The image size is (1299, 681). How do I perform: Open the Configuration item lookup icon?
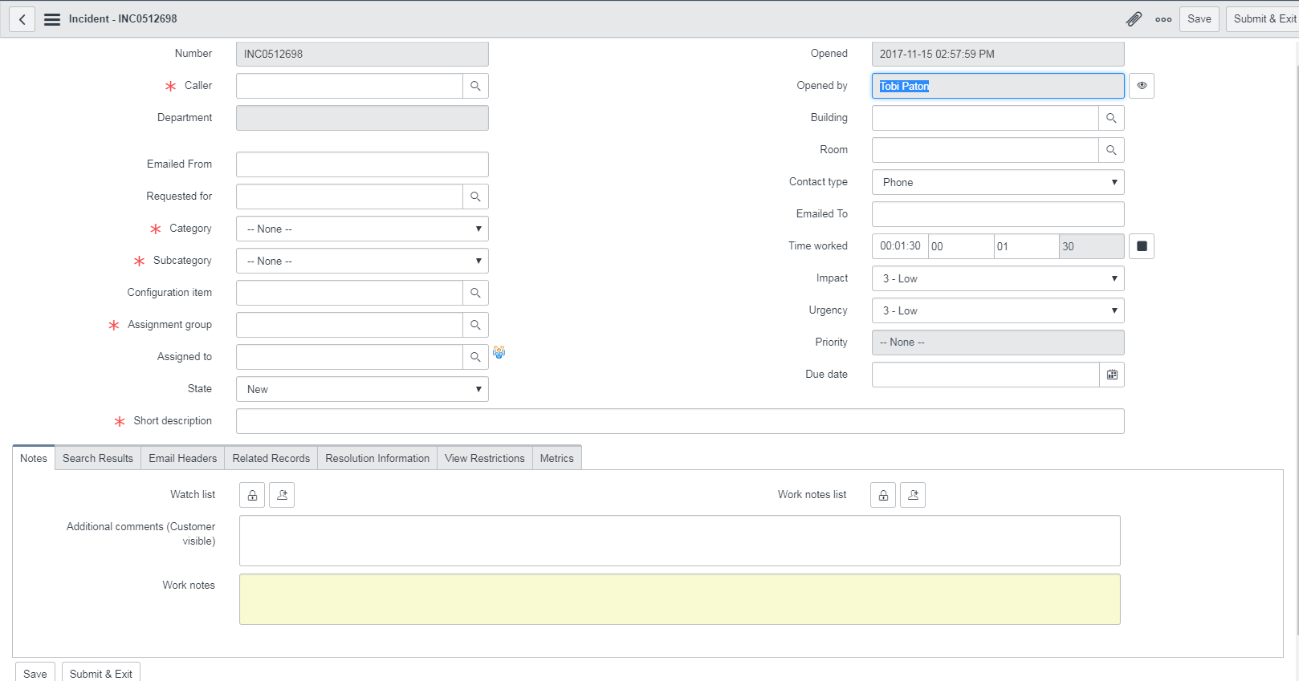tap(475, 293)
